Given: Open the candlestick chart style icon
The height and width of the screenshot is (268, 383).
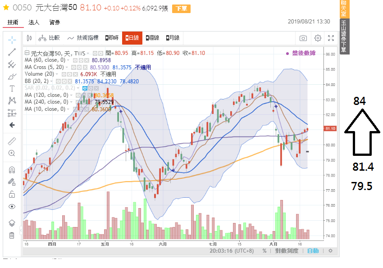Looking at the screenshot, I should pos(29,38).
